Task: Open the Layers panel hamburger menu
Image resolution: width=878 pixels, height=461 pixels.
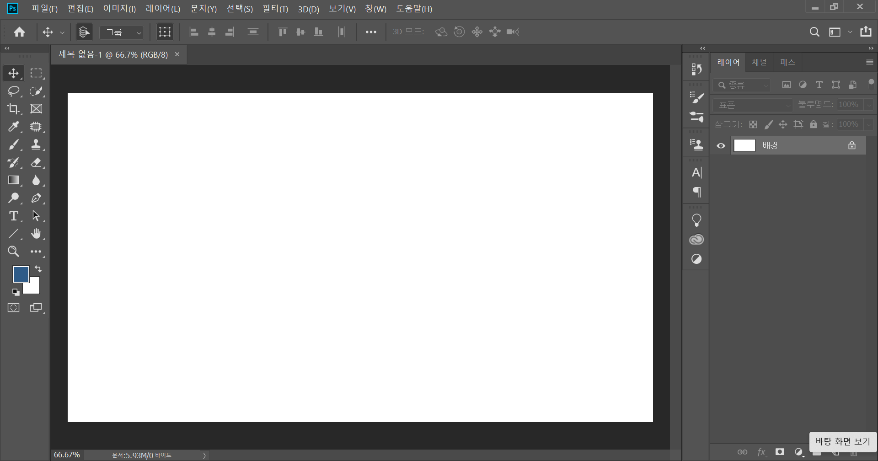Action: pos(870,62)
